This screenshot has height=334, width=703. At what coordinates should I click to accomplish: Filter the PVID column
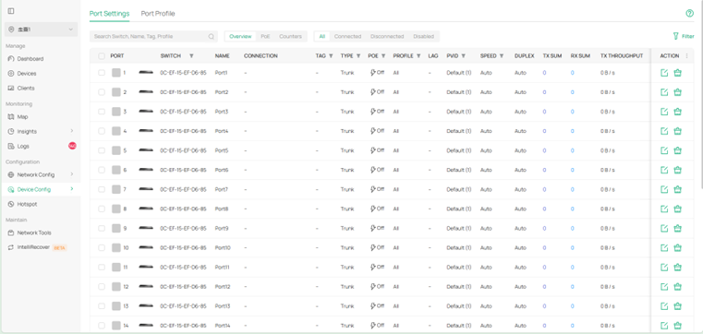coord(463,56)
